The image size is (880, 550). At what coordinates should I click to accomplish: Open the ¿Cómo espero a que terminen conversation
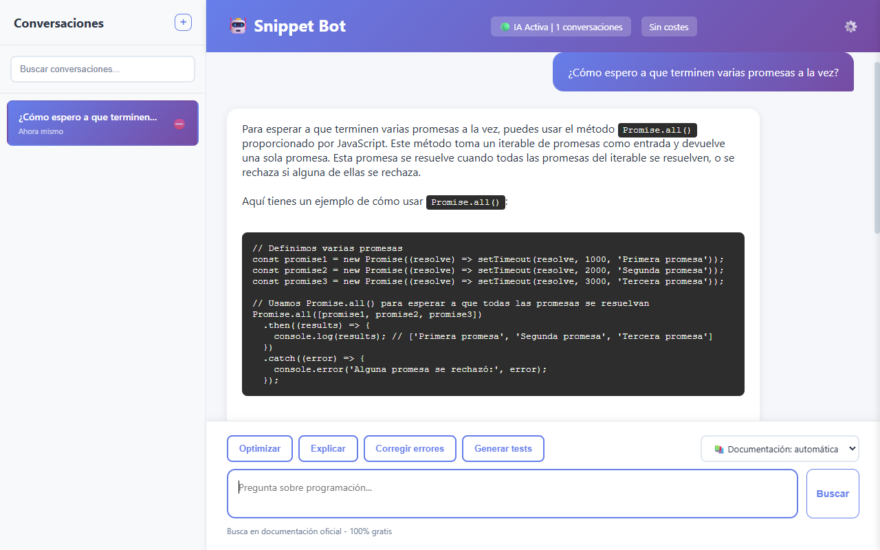(102, 123)
